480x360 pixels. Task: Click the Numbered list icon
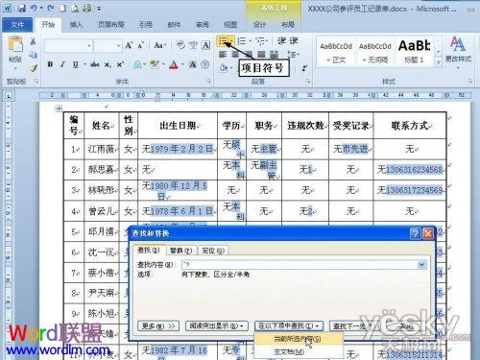point(242,41)
